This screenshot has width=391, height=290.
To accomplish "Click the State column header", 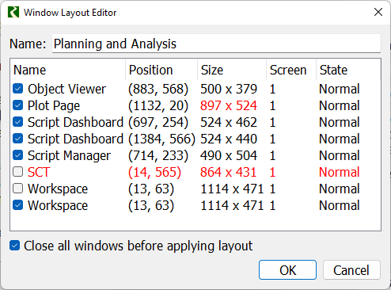I will (x=348, y=70).
